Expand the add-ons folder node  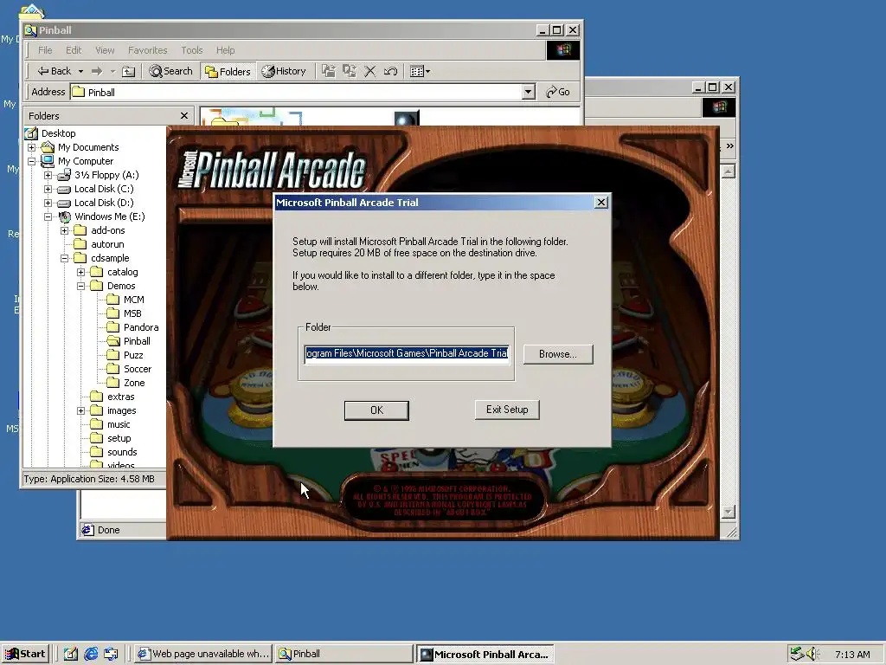(x=64, y=230)
